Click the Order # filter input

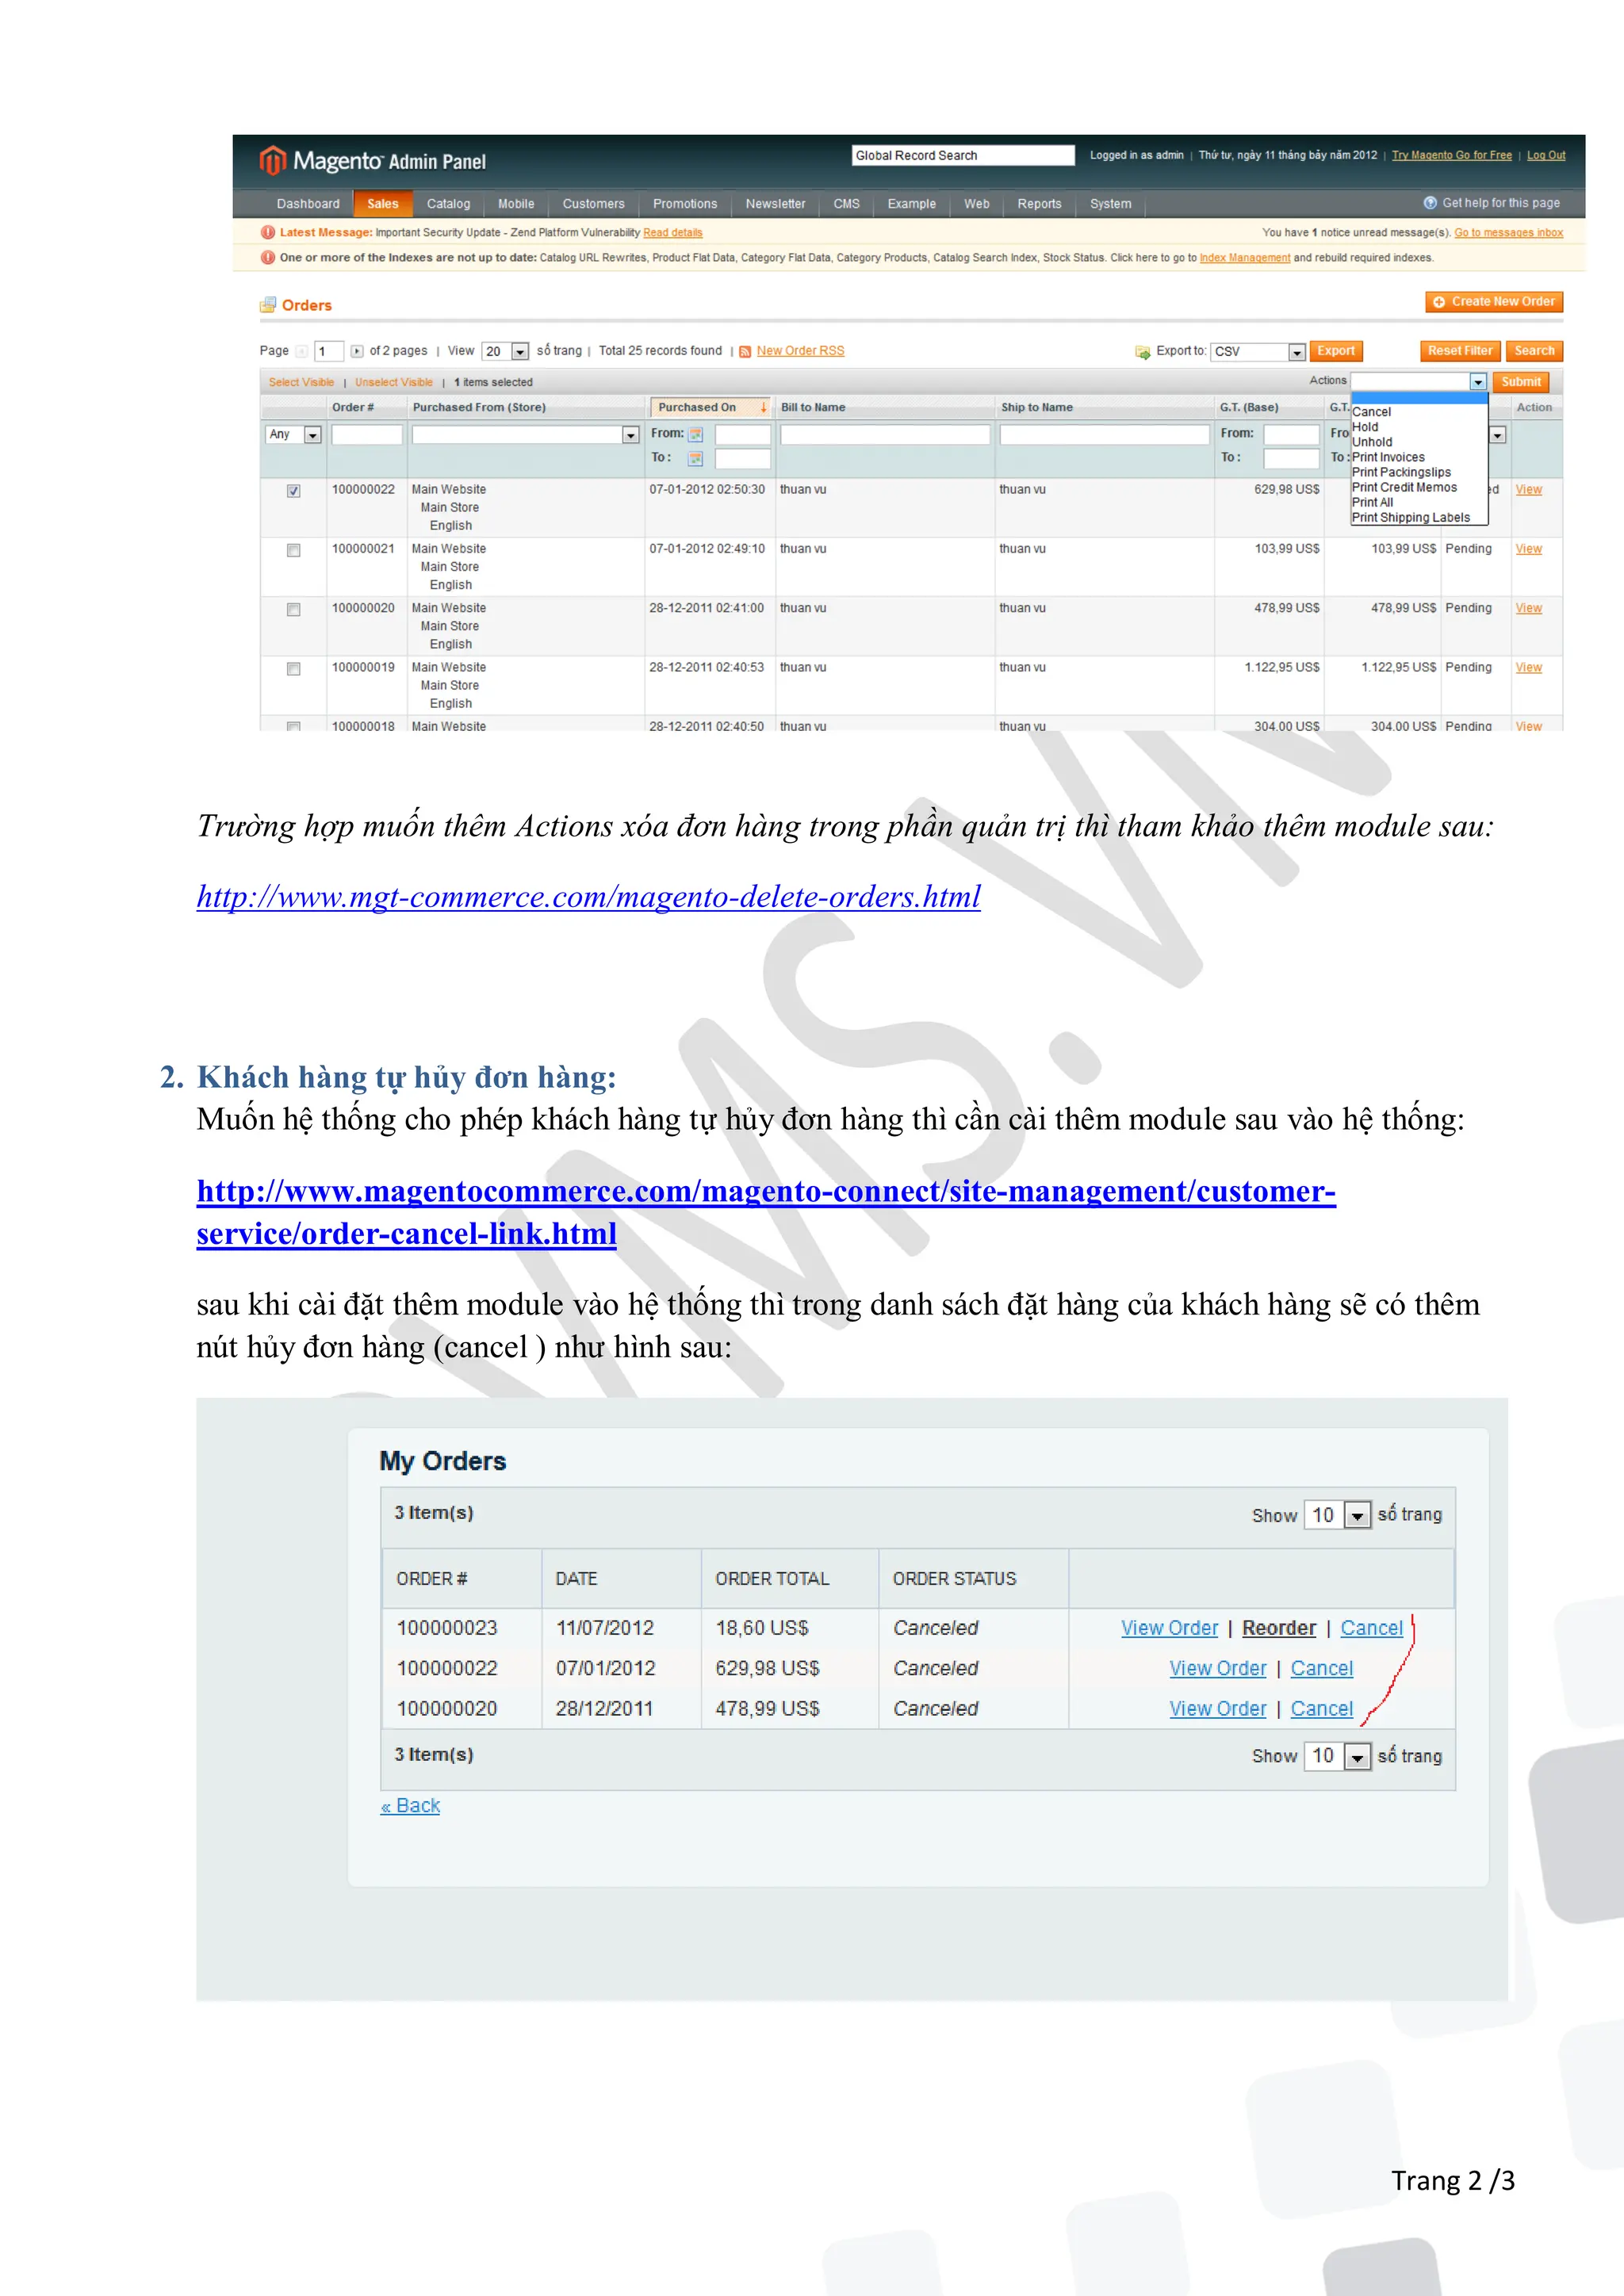[367, 435]
